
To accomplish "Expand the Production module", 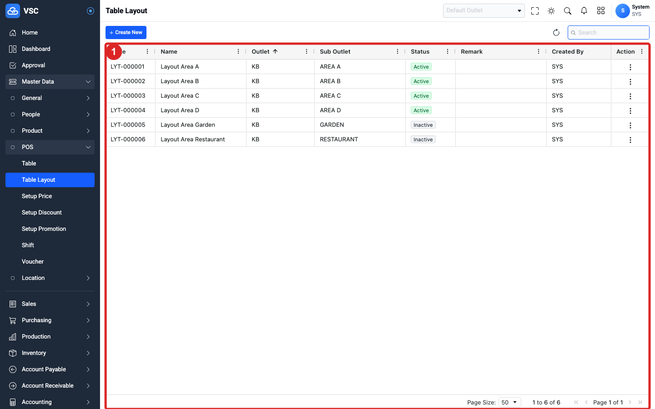I will (x=50, y=337).
